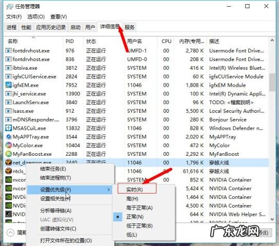Click PID cell 13832
Image resolution: width=279 pixels, height=246 pixels.
73,128
